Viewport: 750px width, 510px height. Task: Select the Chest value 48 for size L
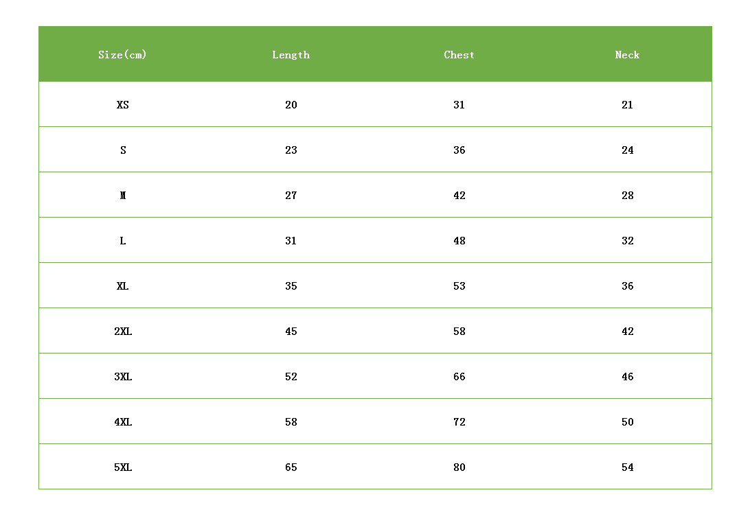click(x=459, y=241)
